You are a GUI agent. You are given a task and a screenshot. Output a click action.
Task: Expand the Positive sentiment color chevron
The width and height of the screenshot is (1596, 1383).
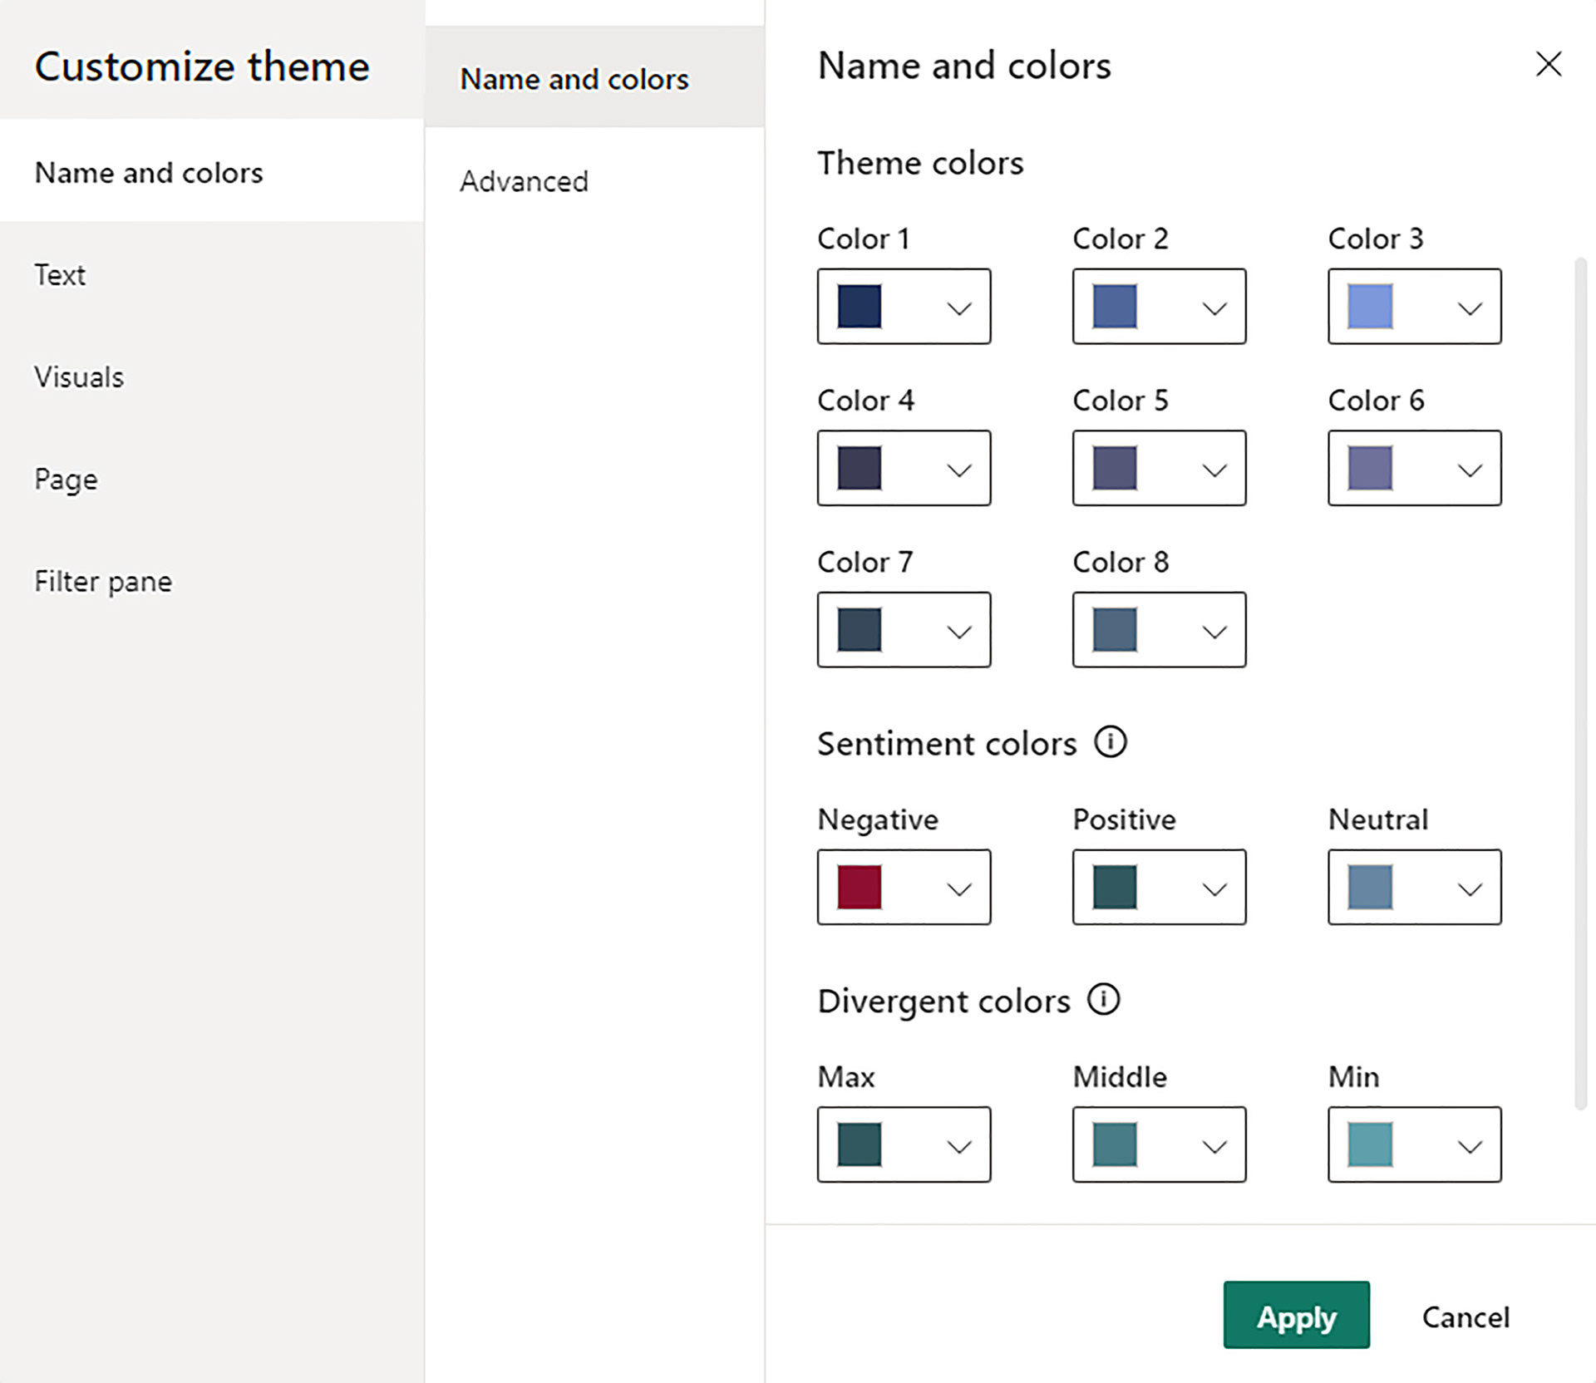click(x=1214, y=889)
